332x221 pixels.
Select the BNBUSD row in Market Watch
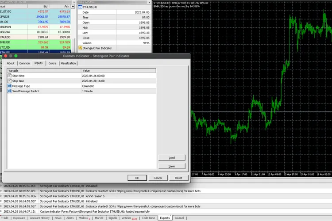[x=13, y=42]
